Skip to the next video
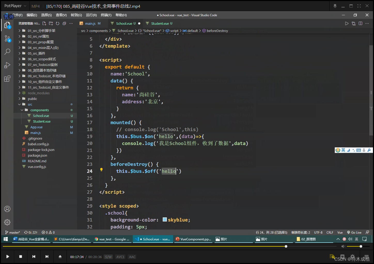 pos(47,257)
